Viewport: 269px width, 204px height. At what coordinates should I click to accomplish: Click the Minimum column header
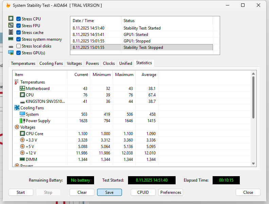[102, 75]
